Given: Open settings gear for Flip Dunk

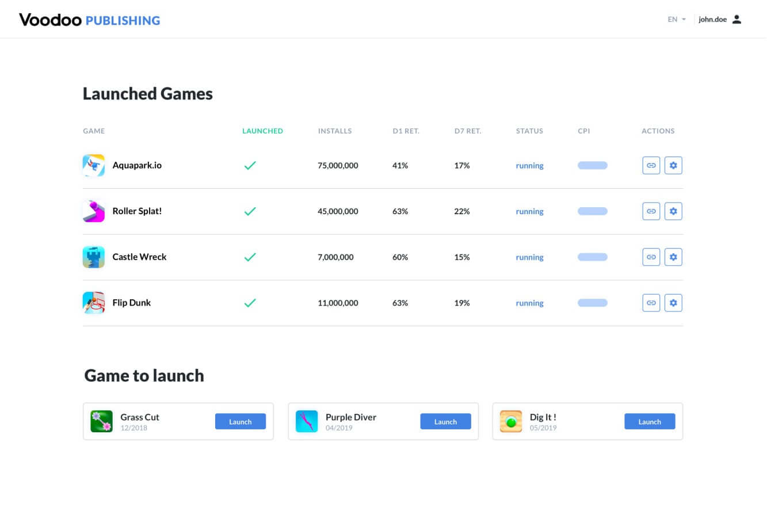Looking at the screenshot, I should pyautogui.click(x=673, y=303).
